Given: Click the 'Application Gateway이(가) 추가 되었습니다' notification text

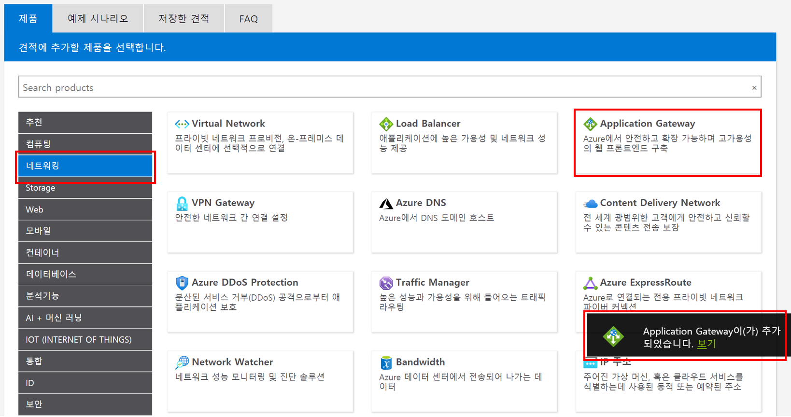Looking at the screenshot, I should point(711,337).
